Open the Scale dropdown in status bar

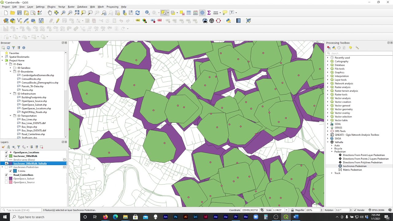click(287, 210)
